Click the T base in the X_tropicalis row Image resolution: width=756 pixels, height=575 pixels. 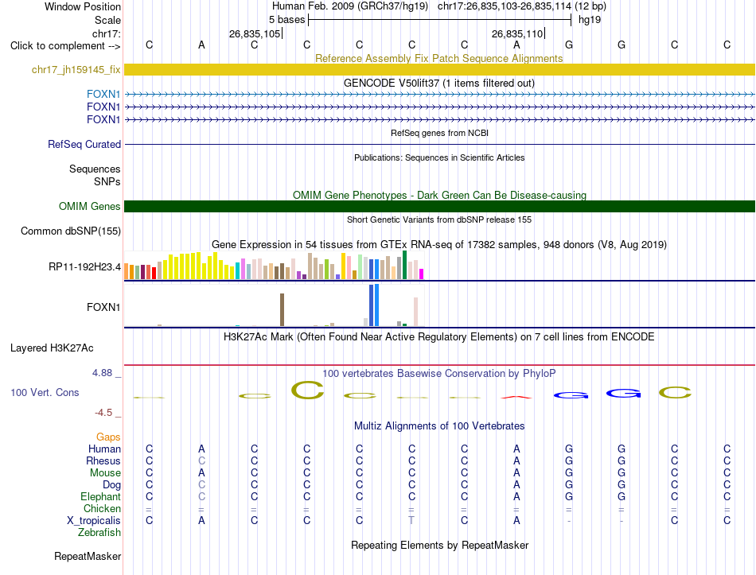point(411,521)
